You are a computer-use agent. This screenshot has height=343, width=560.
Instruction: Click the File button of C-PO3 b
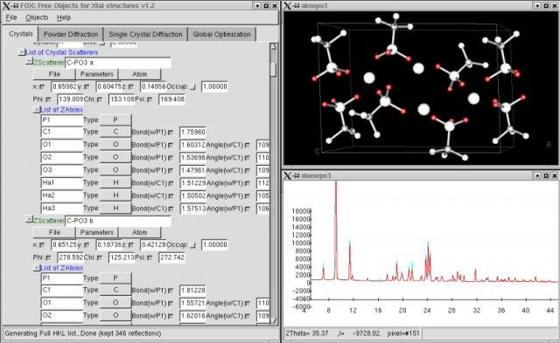[x=54, y=232]
